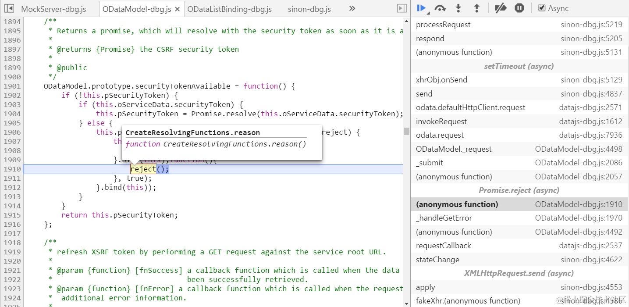629x307 pixels.
Task: Select respond call stack frame
Action: [x=520, y=39]
